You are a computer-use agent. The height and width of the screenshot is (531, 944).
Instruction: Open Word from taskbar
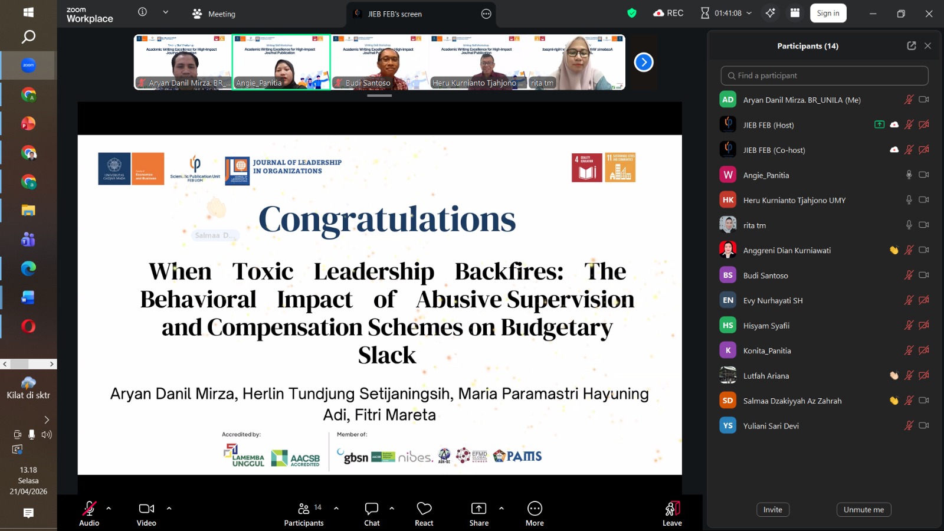(x=28, y=297)
